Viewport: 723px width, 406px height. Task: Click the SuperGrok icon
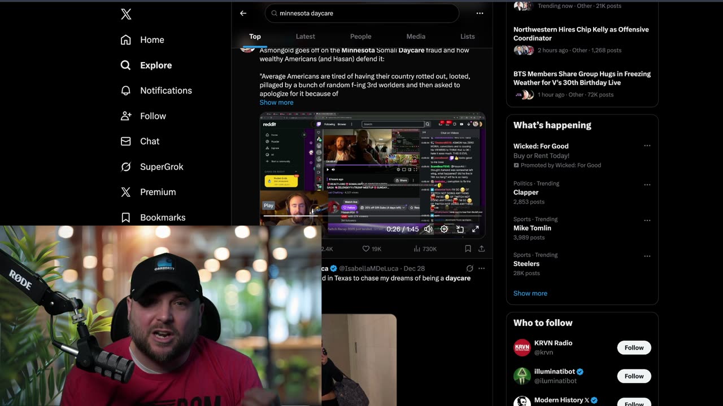click(126, 166)
